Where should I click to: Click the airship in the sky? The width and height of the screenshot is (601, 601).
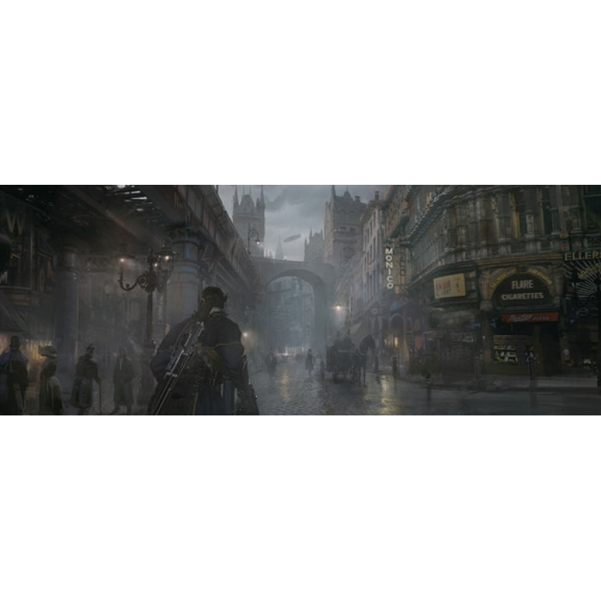click(293, 239)
